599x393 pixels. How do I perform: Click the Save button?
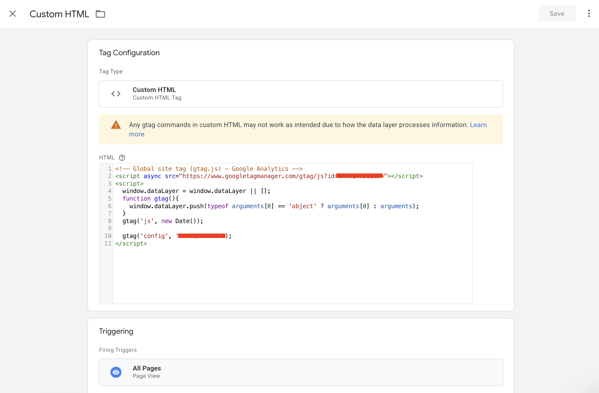coord(557,13)
